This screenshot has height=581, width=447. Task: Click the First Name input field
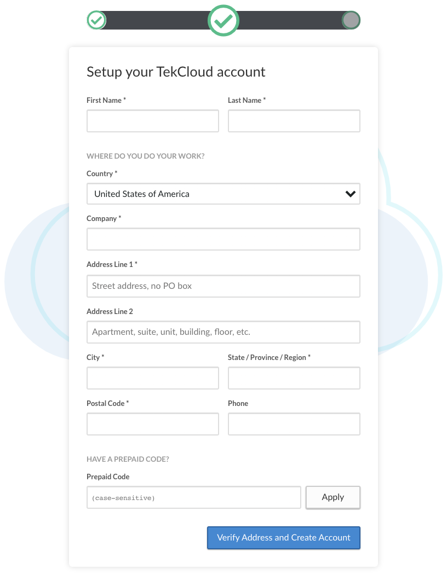pyautogui.click(x=152, y=121)
